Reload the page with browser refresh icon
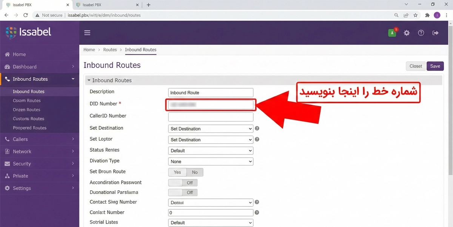This screenshot has height=227, width=453. [x=26, y=15]
